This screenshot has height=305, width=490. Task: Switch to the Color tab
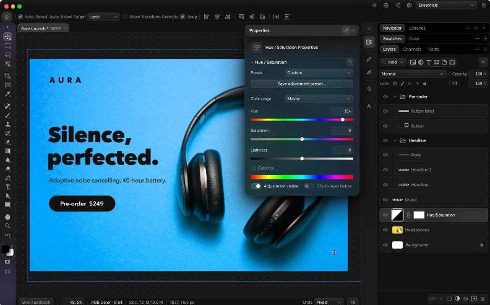tap(414, 39)
